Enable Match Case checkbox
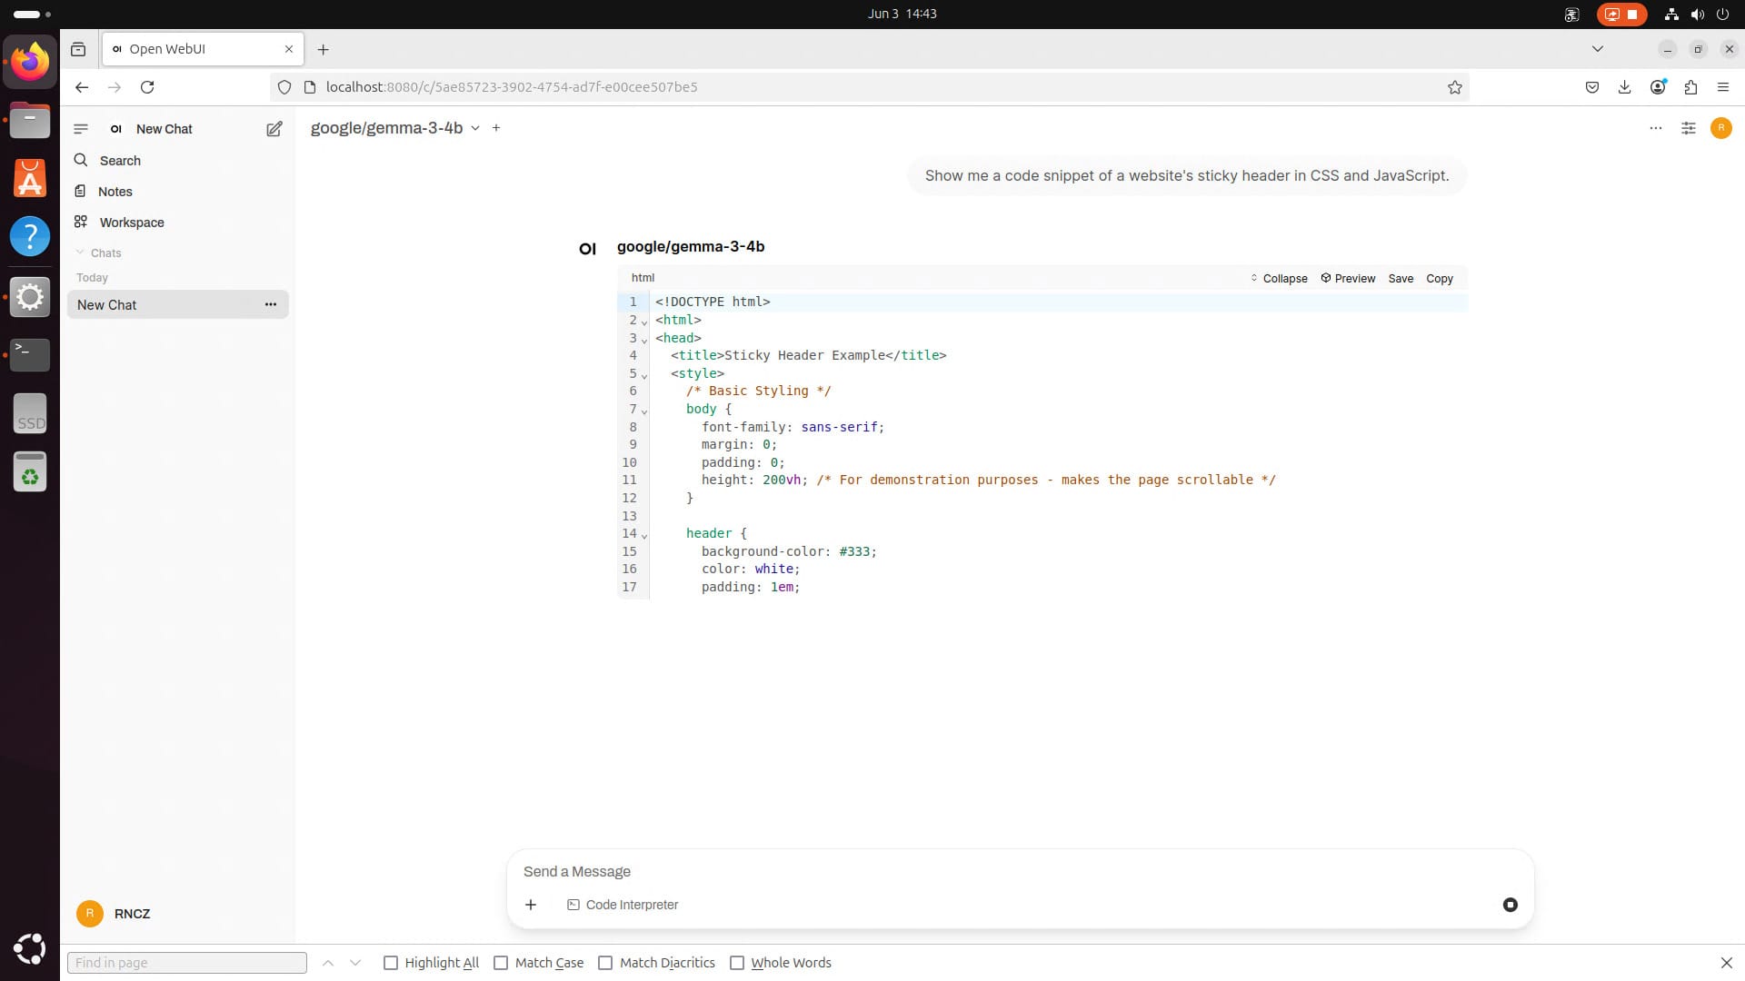This screenshot has width=1745, height=981. [x=501, y=963]
